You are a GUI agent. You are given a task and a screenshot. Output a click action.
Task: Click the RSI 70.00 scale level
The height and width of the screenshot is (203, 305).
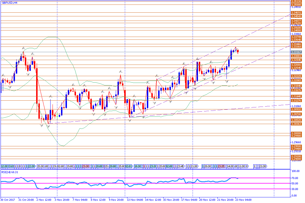pos(295,178)
